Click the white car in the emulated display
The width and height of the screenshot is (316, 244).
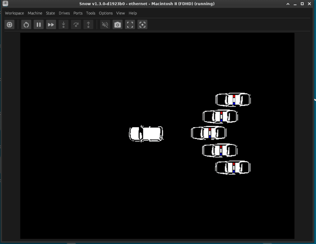pyautogui.click(x=146, y=133)
